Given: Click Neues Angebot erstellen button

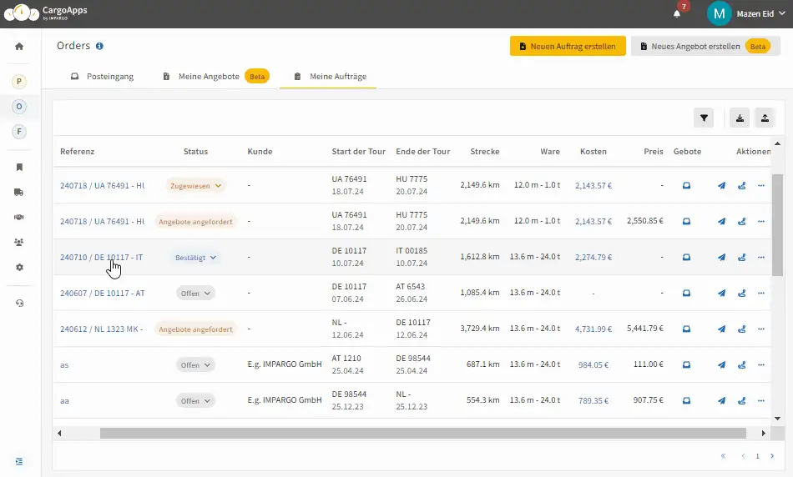Looking at the screenshot, I should 705,46.
